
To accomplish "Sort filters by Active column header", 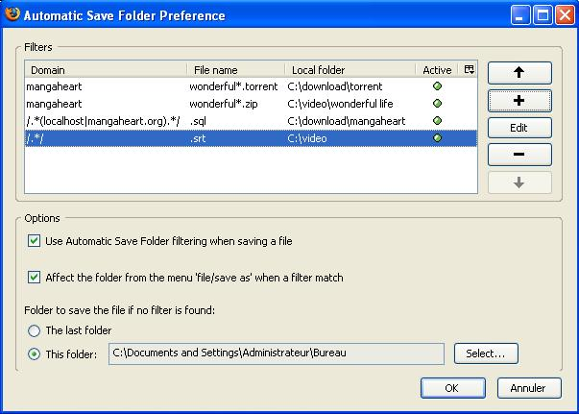I will (x=437, y=70).
